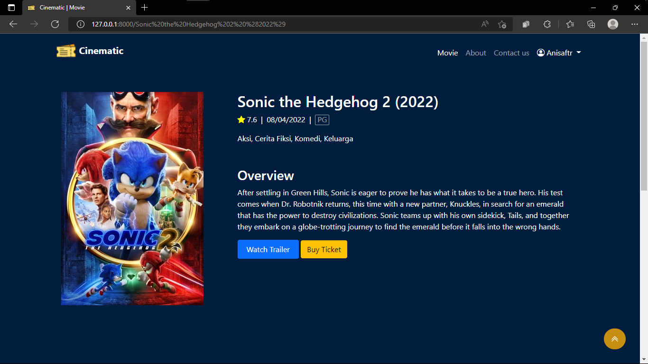
Task: Open Settings and more ellipsis menu
Action: pos(635,24)
